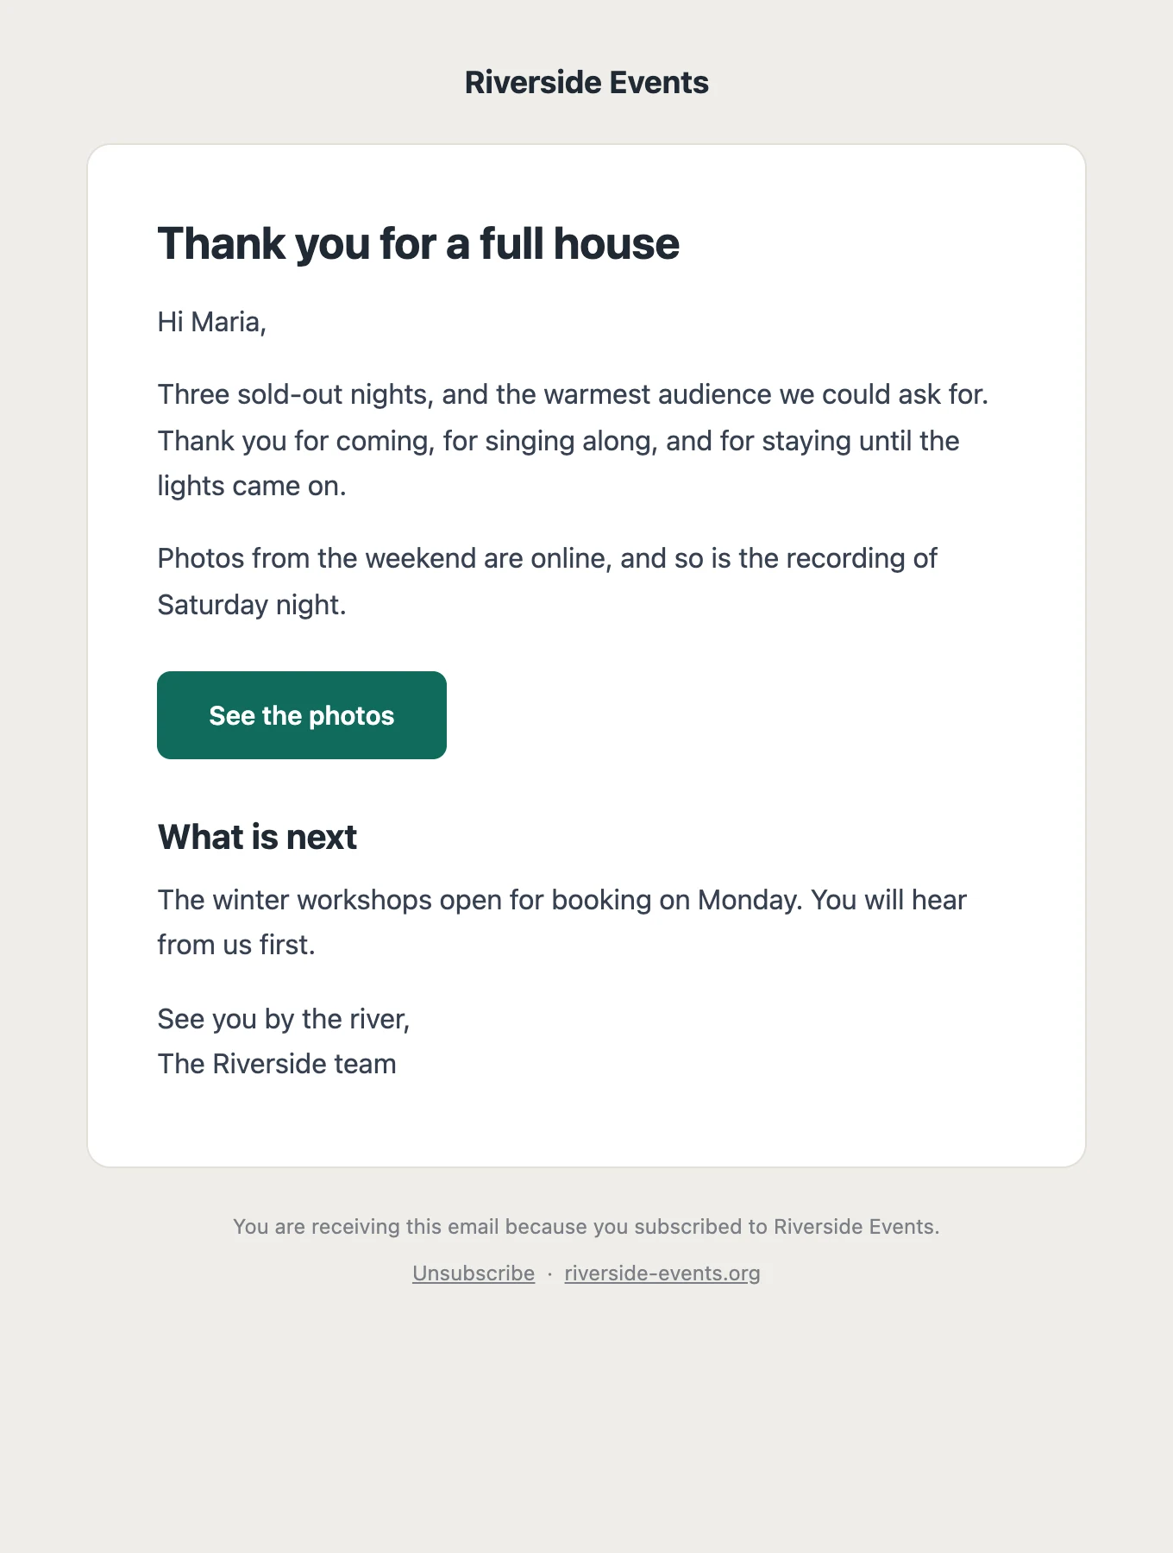1173x1553 pixels.
Task: Click the line starting 'The winter workshops open'
Action: pos(561,900)
